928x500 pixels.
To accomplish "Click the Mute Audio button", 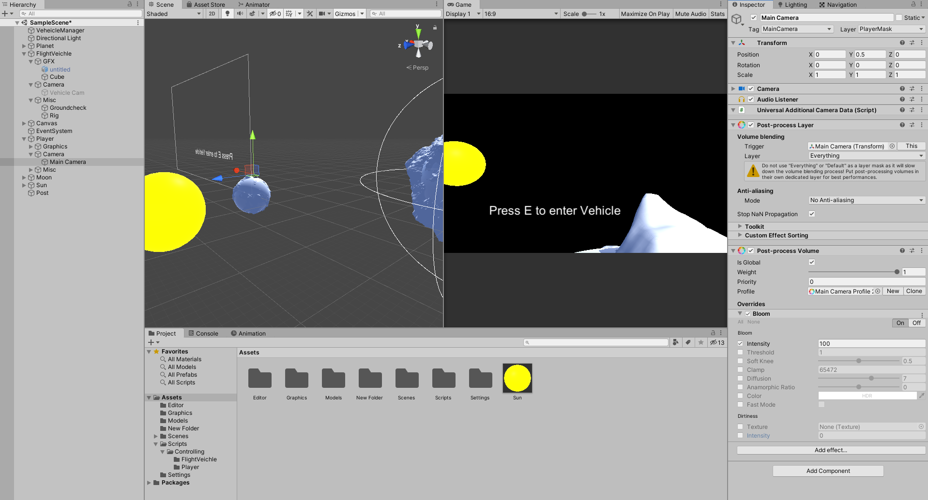I will click(690, 14).
